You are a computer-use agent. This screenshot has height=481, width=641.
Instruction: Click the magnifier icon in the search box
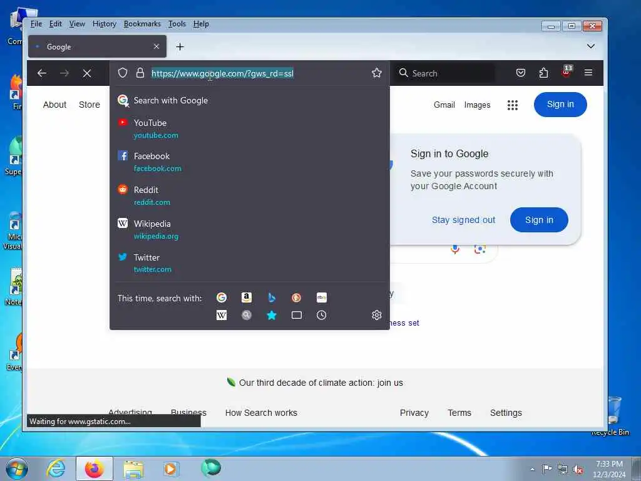(404, 73)
